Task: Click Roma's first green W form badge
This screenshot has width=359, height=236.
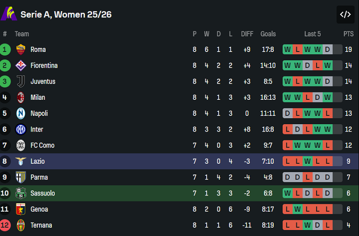Action: 288,50
